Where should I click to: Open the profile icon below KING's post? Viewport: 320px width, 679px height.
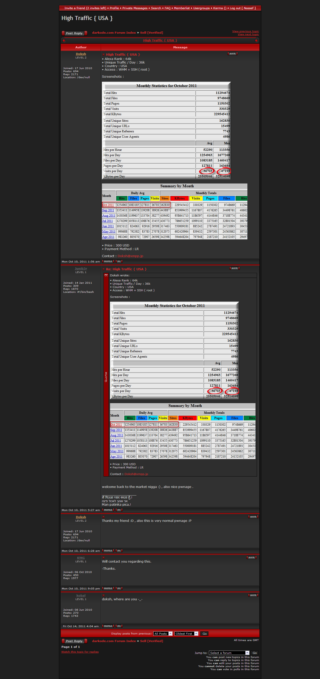click(x=108, y=588)
